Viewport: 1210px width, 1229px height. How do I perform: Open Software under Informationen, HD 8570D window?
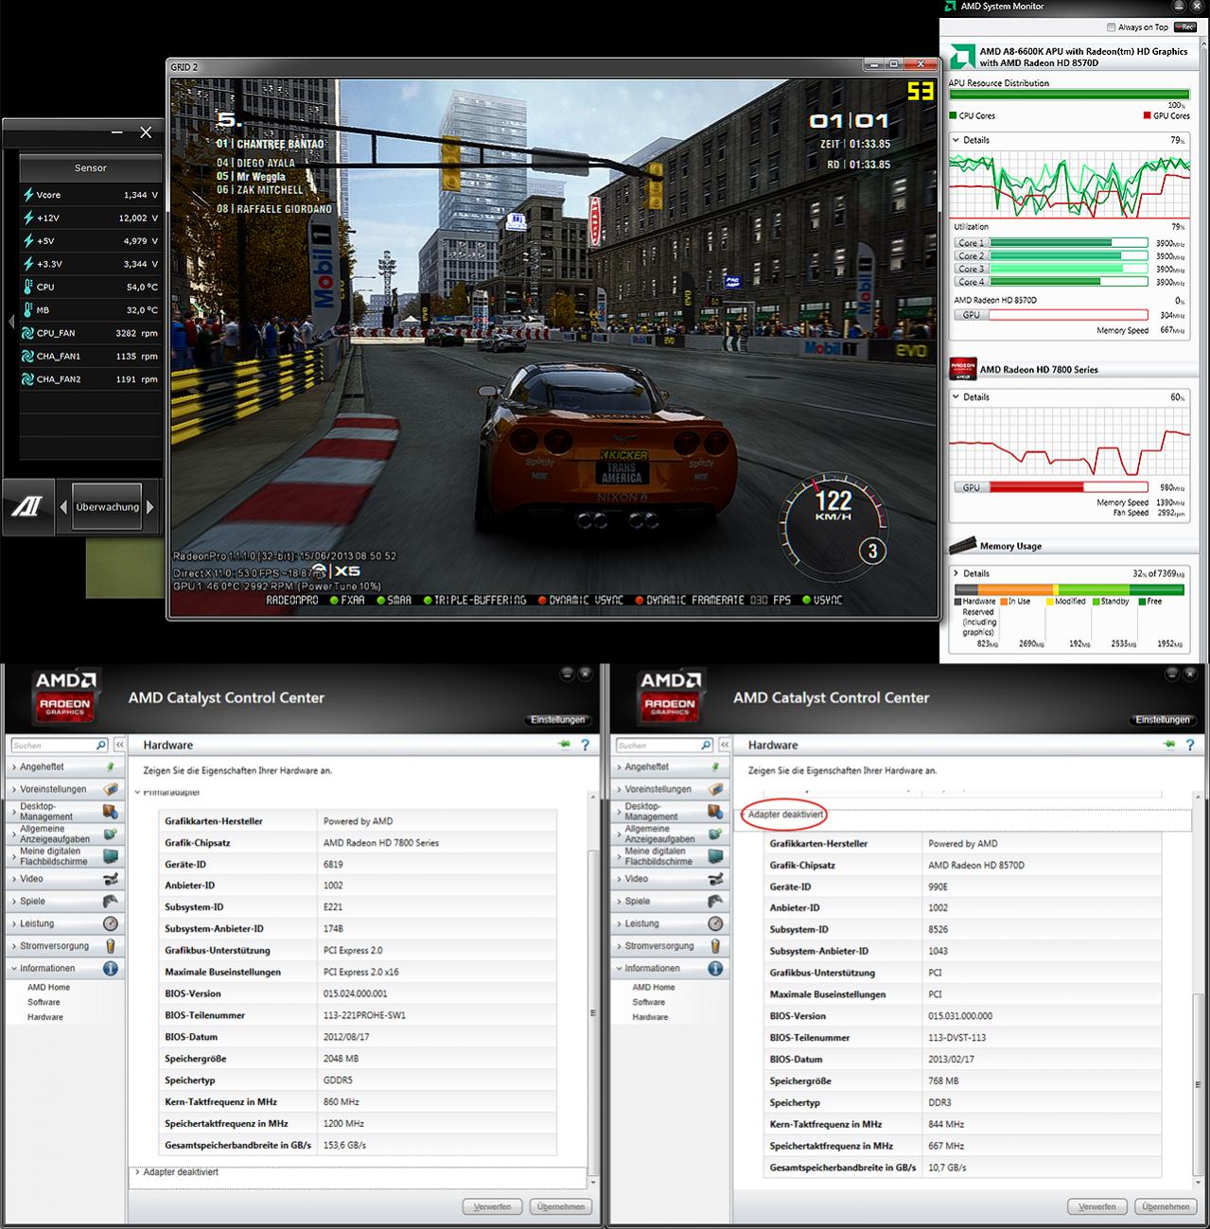pyautogui.click(x=649, y=1002)
